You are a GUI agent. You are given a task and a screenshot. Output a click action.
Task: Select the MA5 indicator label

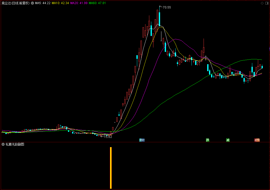point(43,3)
